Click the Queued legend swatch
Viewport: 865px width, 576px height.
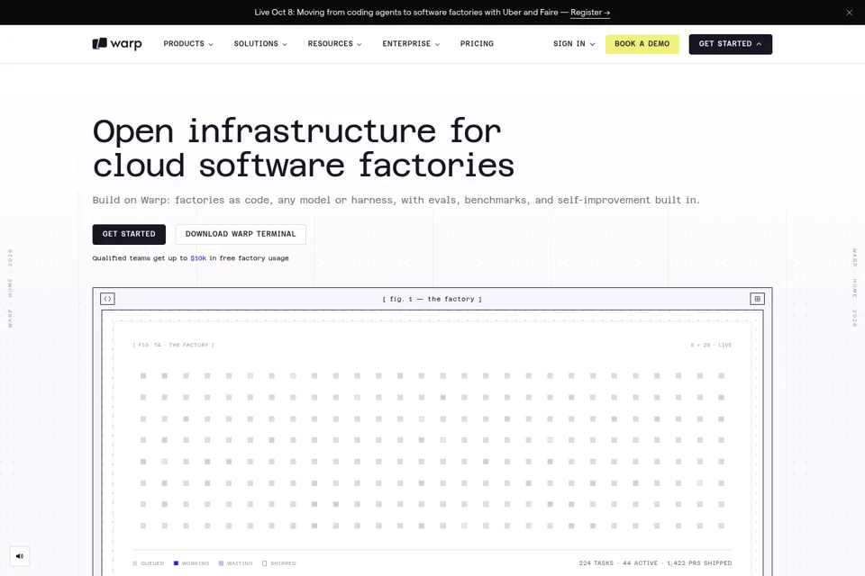point(135,563)
